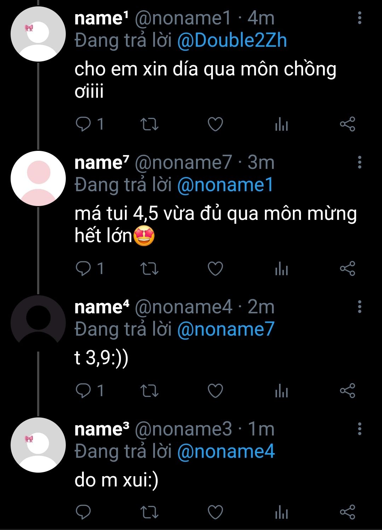
Task: Open the @noname7 mention link in reply
Action: point(225,329)
